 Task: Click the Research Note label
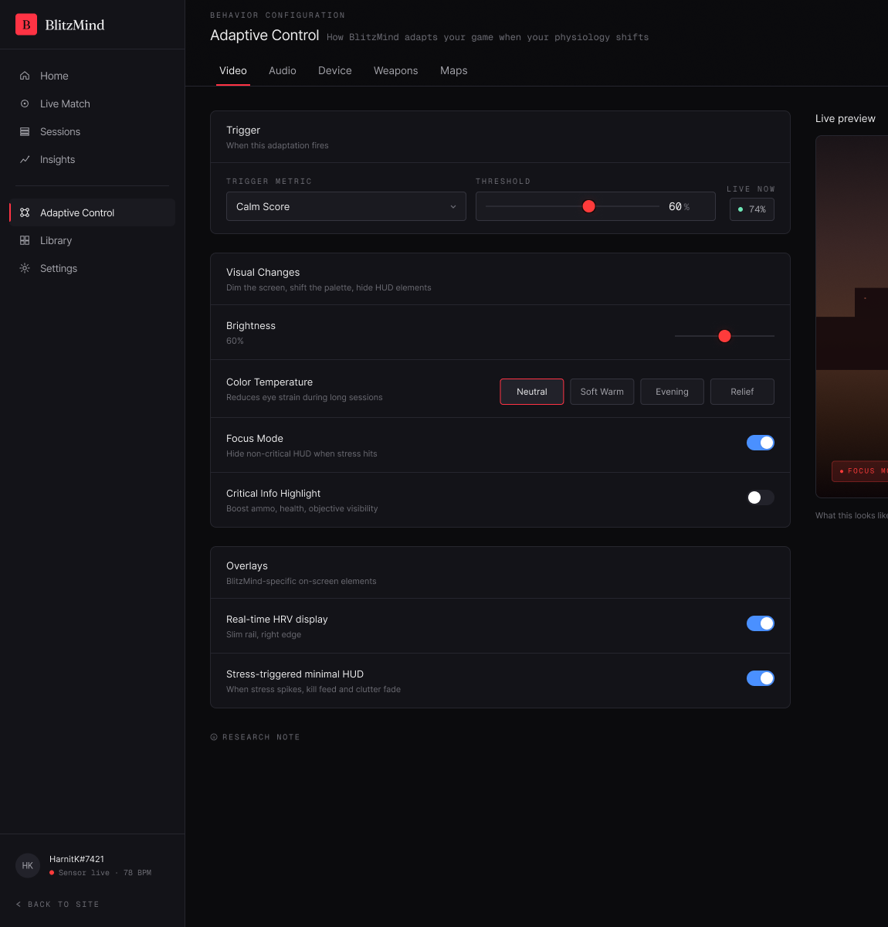(261, 737)
